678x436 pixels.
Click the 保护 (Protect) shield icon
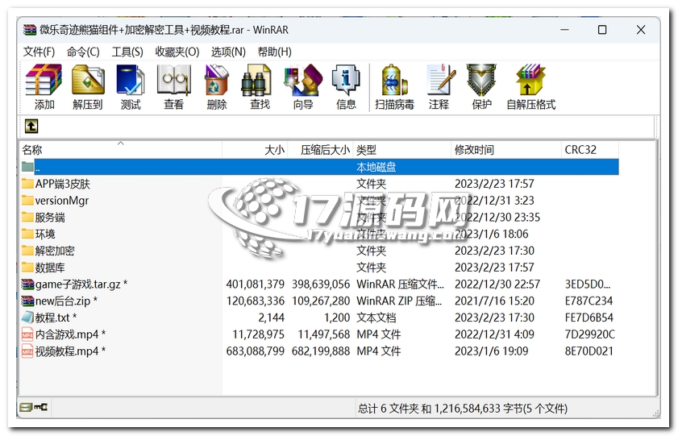tap(481, 87)
